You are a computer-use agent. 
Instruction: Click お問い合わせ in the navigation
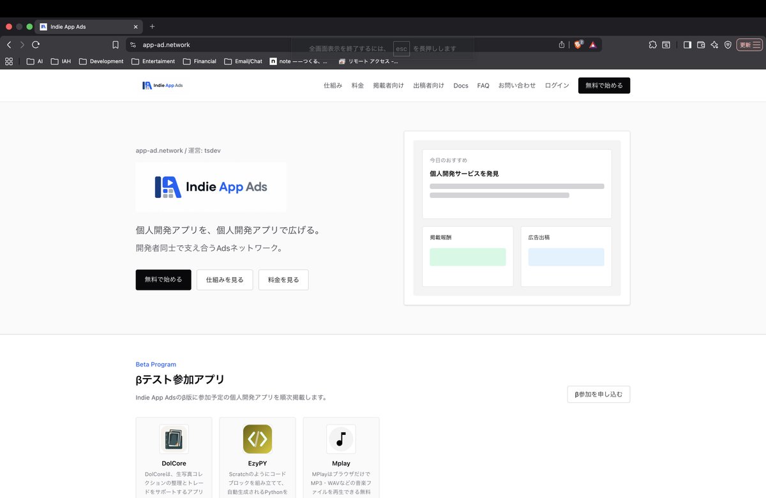pos(517,86)
